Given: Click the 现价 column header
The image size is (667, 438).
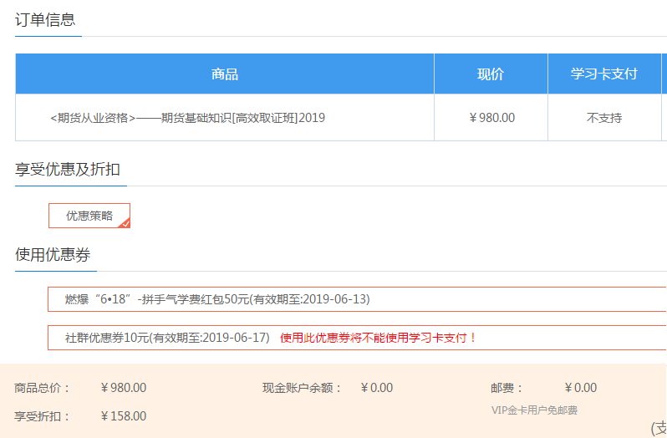Looking at the screenshot, I should coord(491,74).
